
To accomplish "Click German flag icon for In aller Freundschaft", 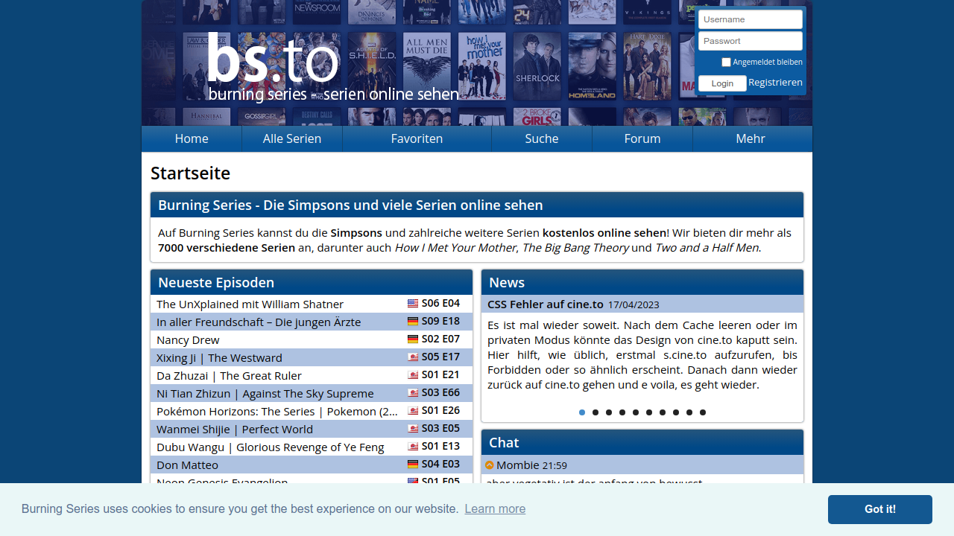I will [x=413, y=322].
